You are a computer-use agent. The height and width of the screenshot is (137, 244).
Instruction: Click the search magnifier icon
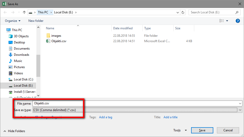[237, 12]
